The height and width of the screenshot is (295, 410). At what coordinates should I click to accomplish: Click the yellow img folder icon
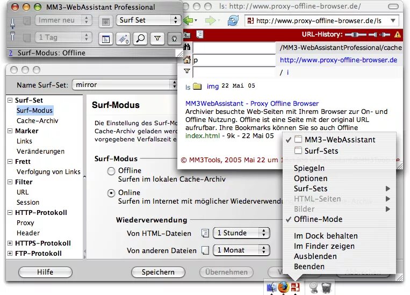[x=197, y=87]
